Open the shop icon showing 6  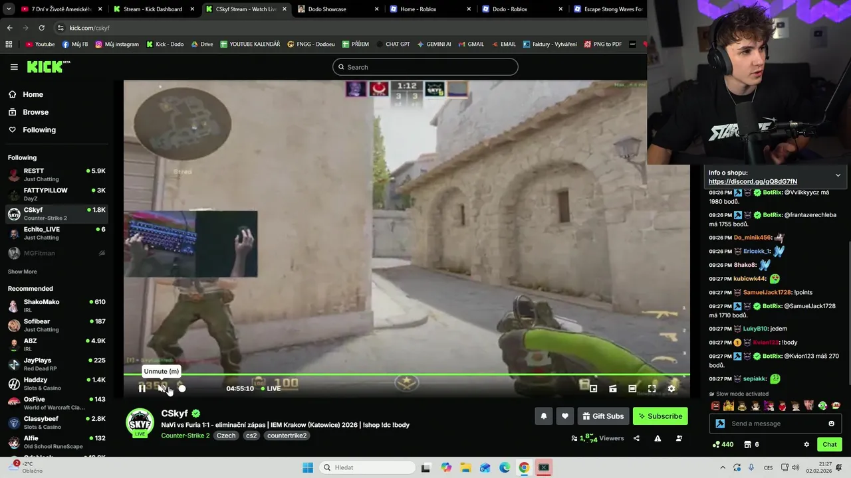pos(752,444)
